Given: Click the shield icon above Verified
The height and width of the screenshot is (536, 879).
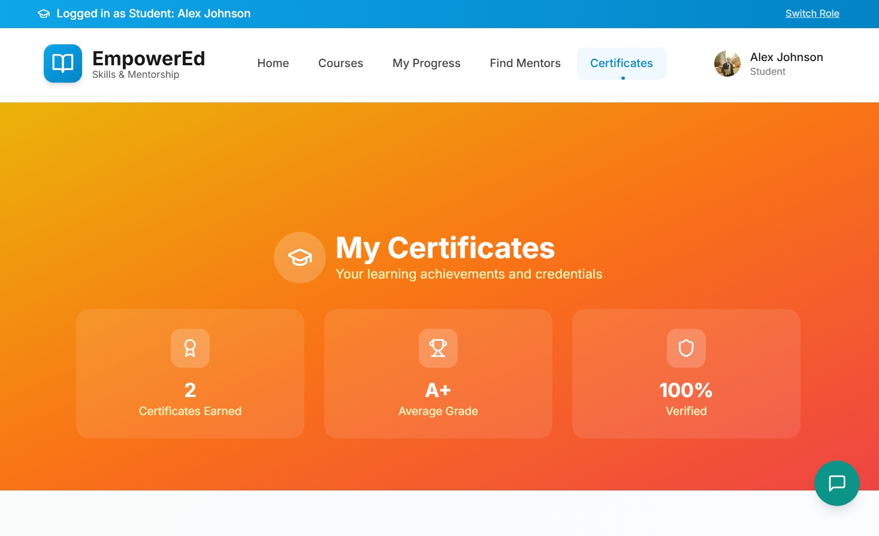Looking at the screenshot, I should [x=686, y=348].
